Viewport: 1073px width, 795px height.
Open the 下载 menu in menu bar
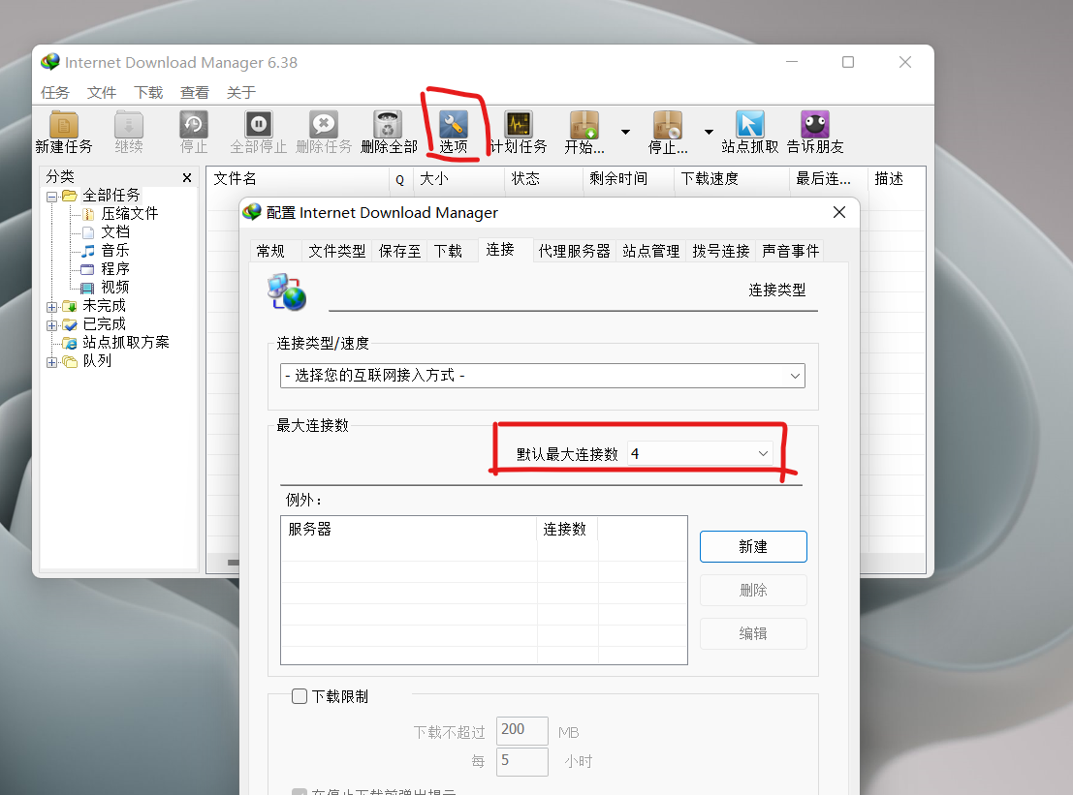click(148, 93)
